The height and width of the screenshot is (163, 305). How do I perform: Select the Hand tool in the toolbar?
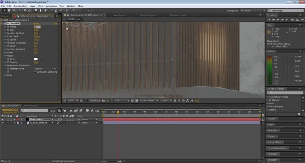point(9,11)
